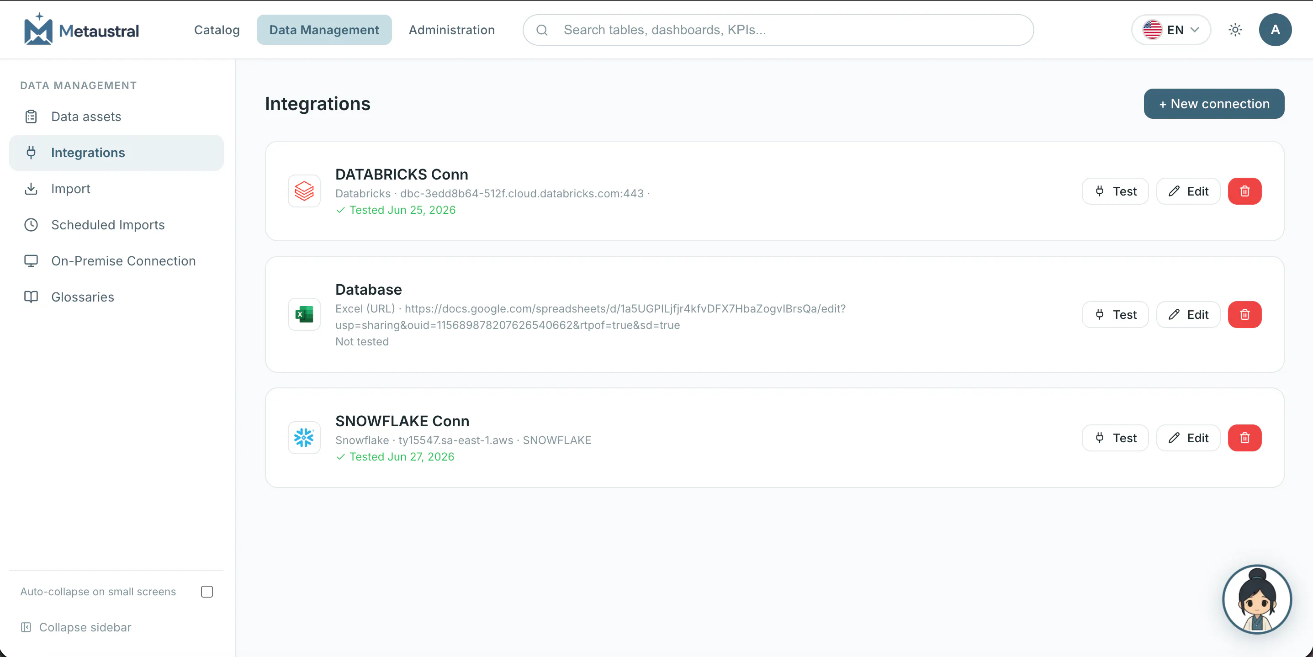Image resolution: width=1313 pixels, height=657 pixels.
Task: Open the Catalog tab
Action: tap(217, 30)
